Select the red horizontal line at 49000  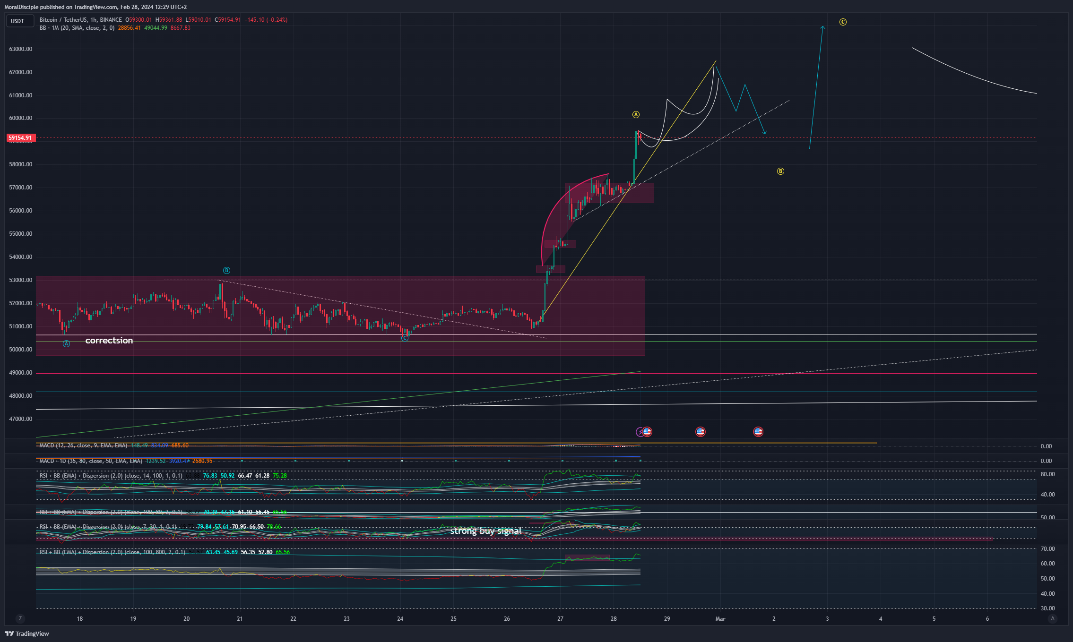(536, 374)
